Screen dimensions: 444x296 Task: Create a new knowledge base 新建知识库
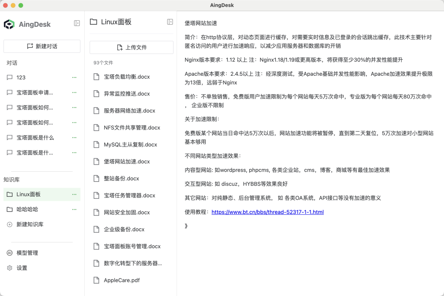pyautogui.click(x=42, y=224)
